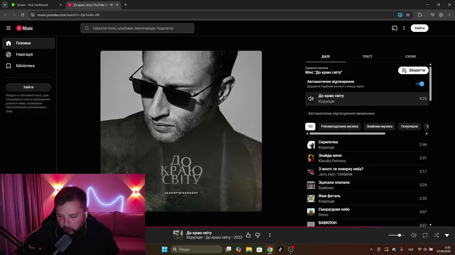Open the three-dot settings menu beside the Увійти button
The height and width of the screenshot is (255, 455).
(x=404, y=28)
